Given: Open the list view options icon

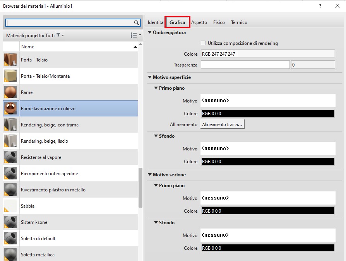Looking at the screenshot, I should click(135, 35).
